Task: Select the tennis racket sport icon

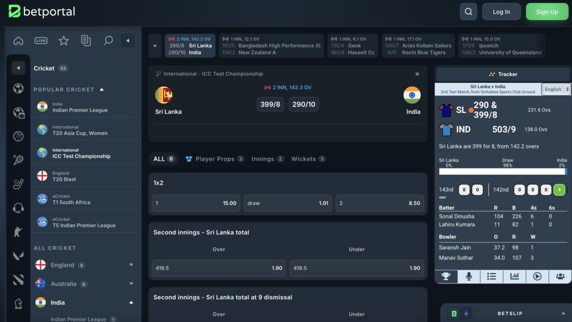Action: (x=18, y=160)
